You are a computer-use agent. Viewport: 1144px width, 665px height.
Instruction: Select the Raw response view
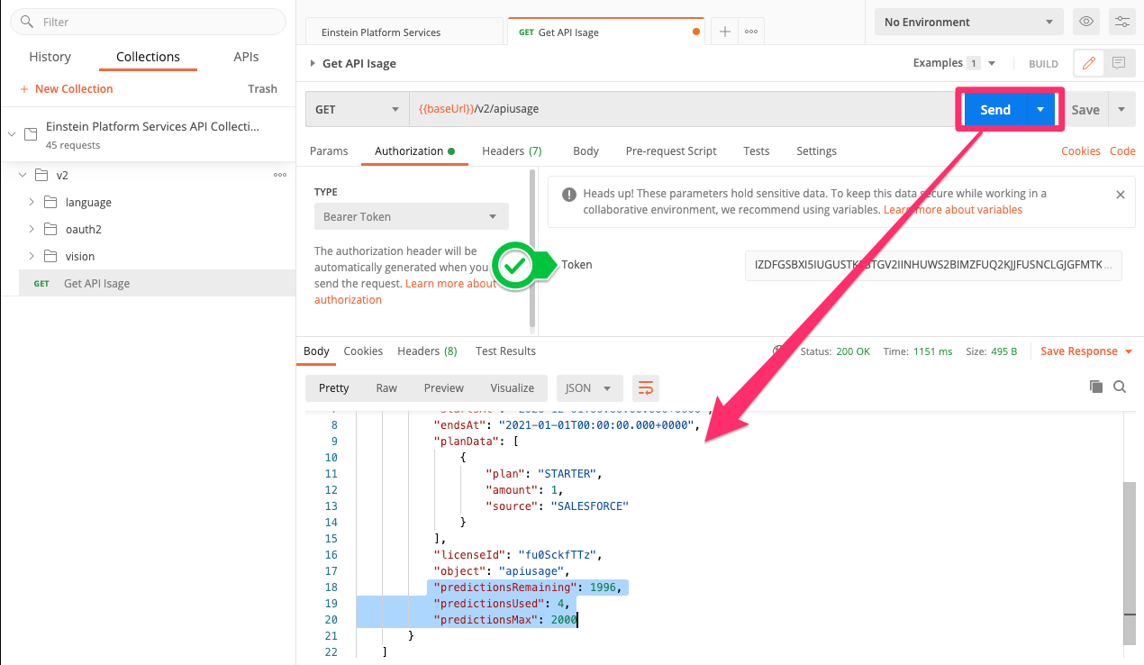[386, 388]
